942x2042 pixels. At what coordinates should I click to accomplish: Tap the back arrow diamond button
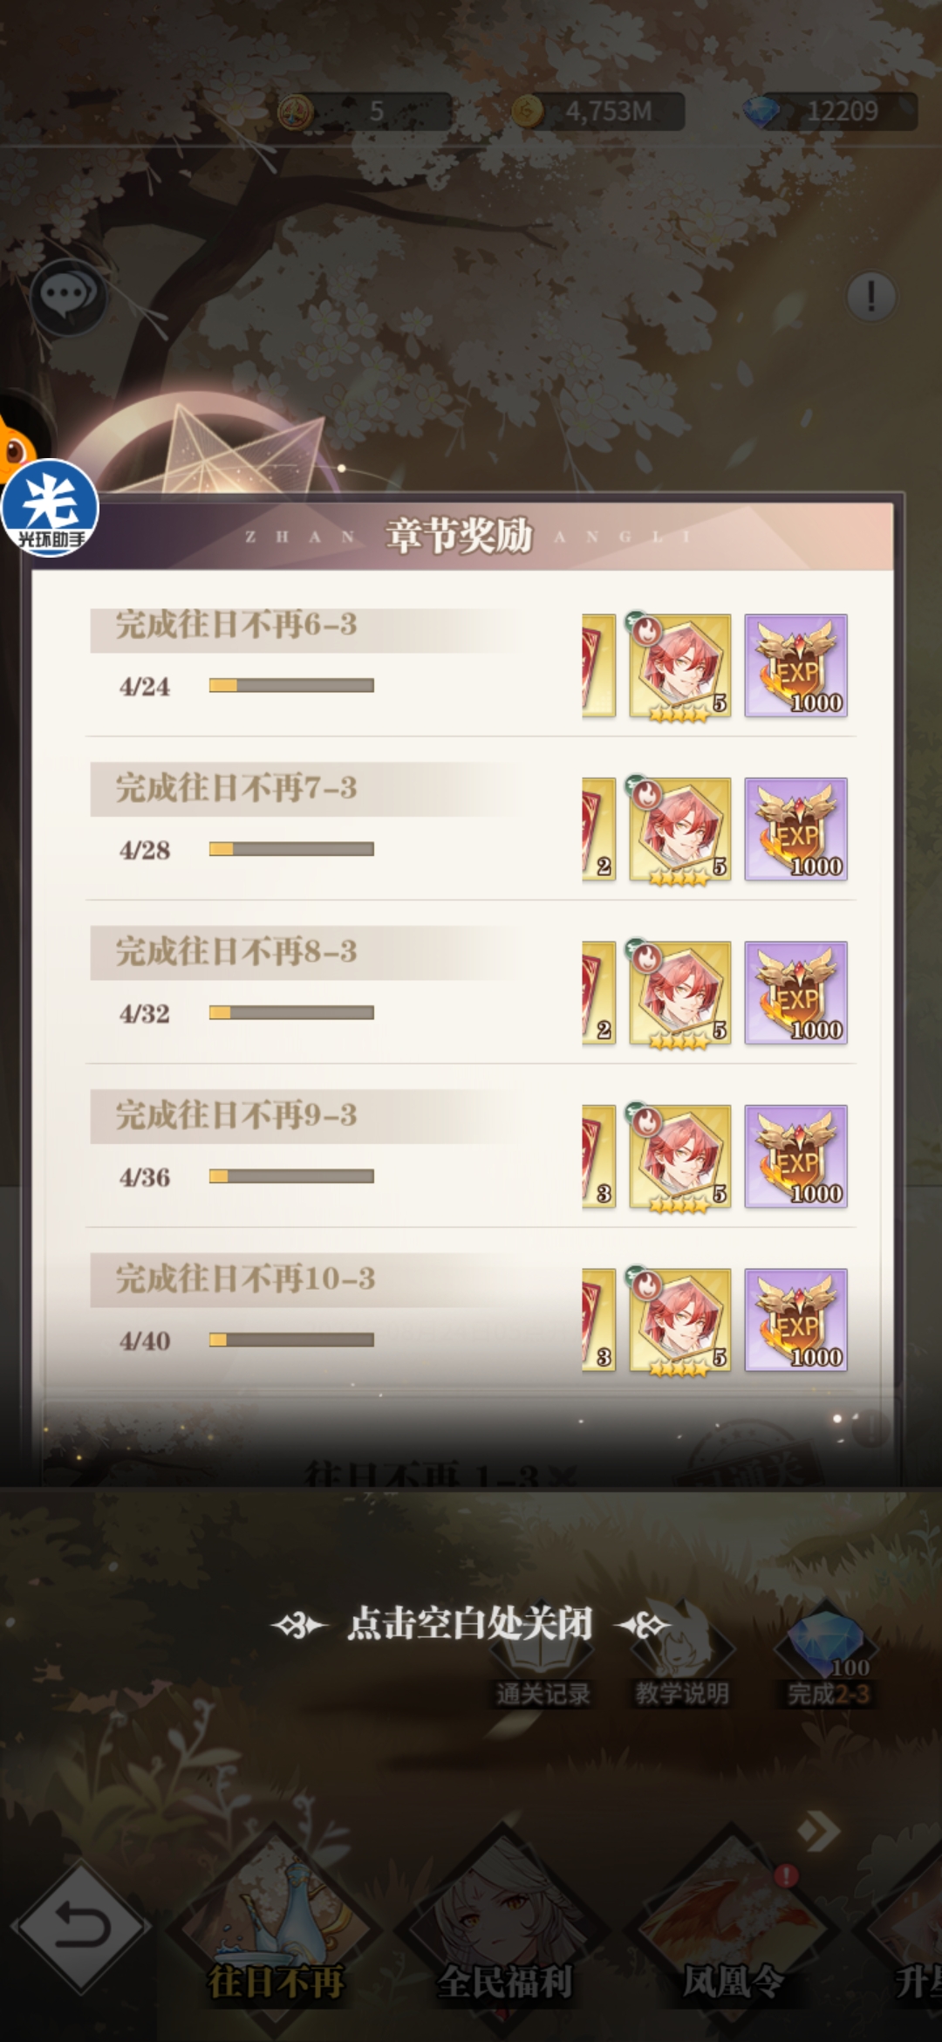click(x=81, y=1927)
